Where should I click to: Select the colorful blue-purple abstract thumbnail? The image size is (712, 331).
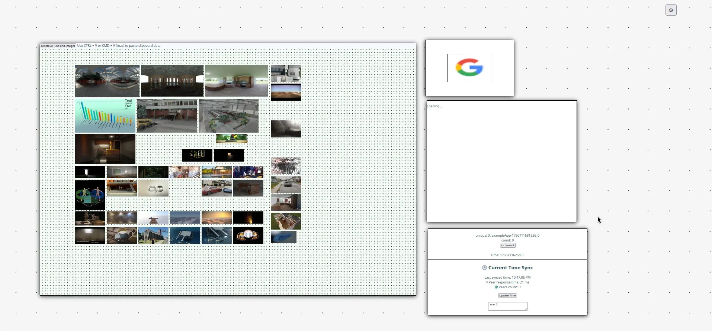[x=248, y=172]
